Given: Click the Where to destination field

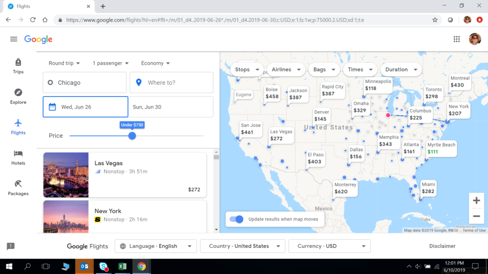Looking at the screenshot, I should click(x=172, y=83).
